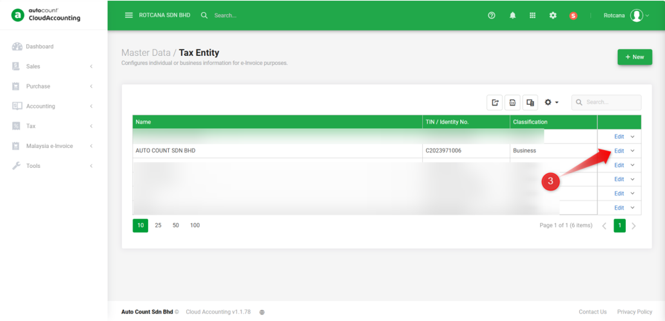Click ROTCANA SDN BHD company name in header
665x321 pixels.
point(164,15)
